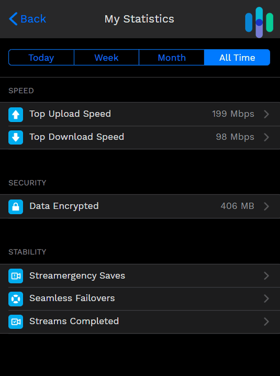The width and height of the screenshot is (280, 376).
Task: Tap Back to return to previous screen
Action: click(x=27, y=19)
